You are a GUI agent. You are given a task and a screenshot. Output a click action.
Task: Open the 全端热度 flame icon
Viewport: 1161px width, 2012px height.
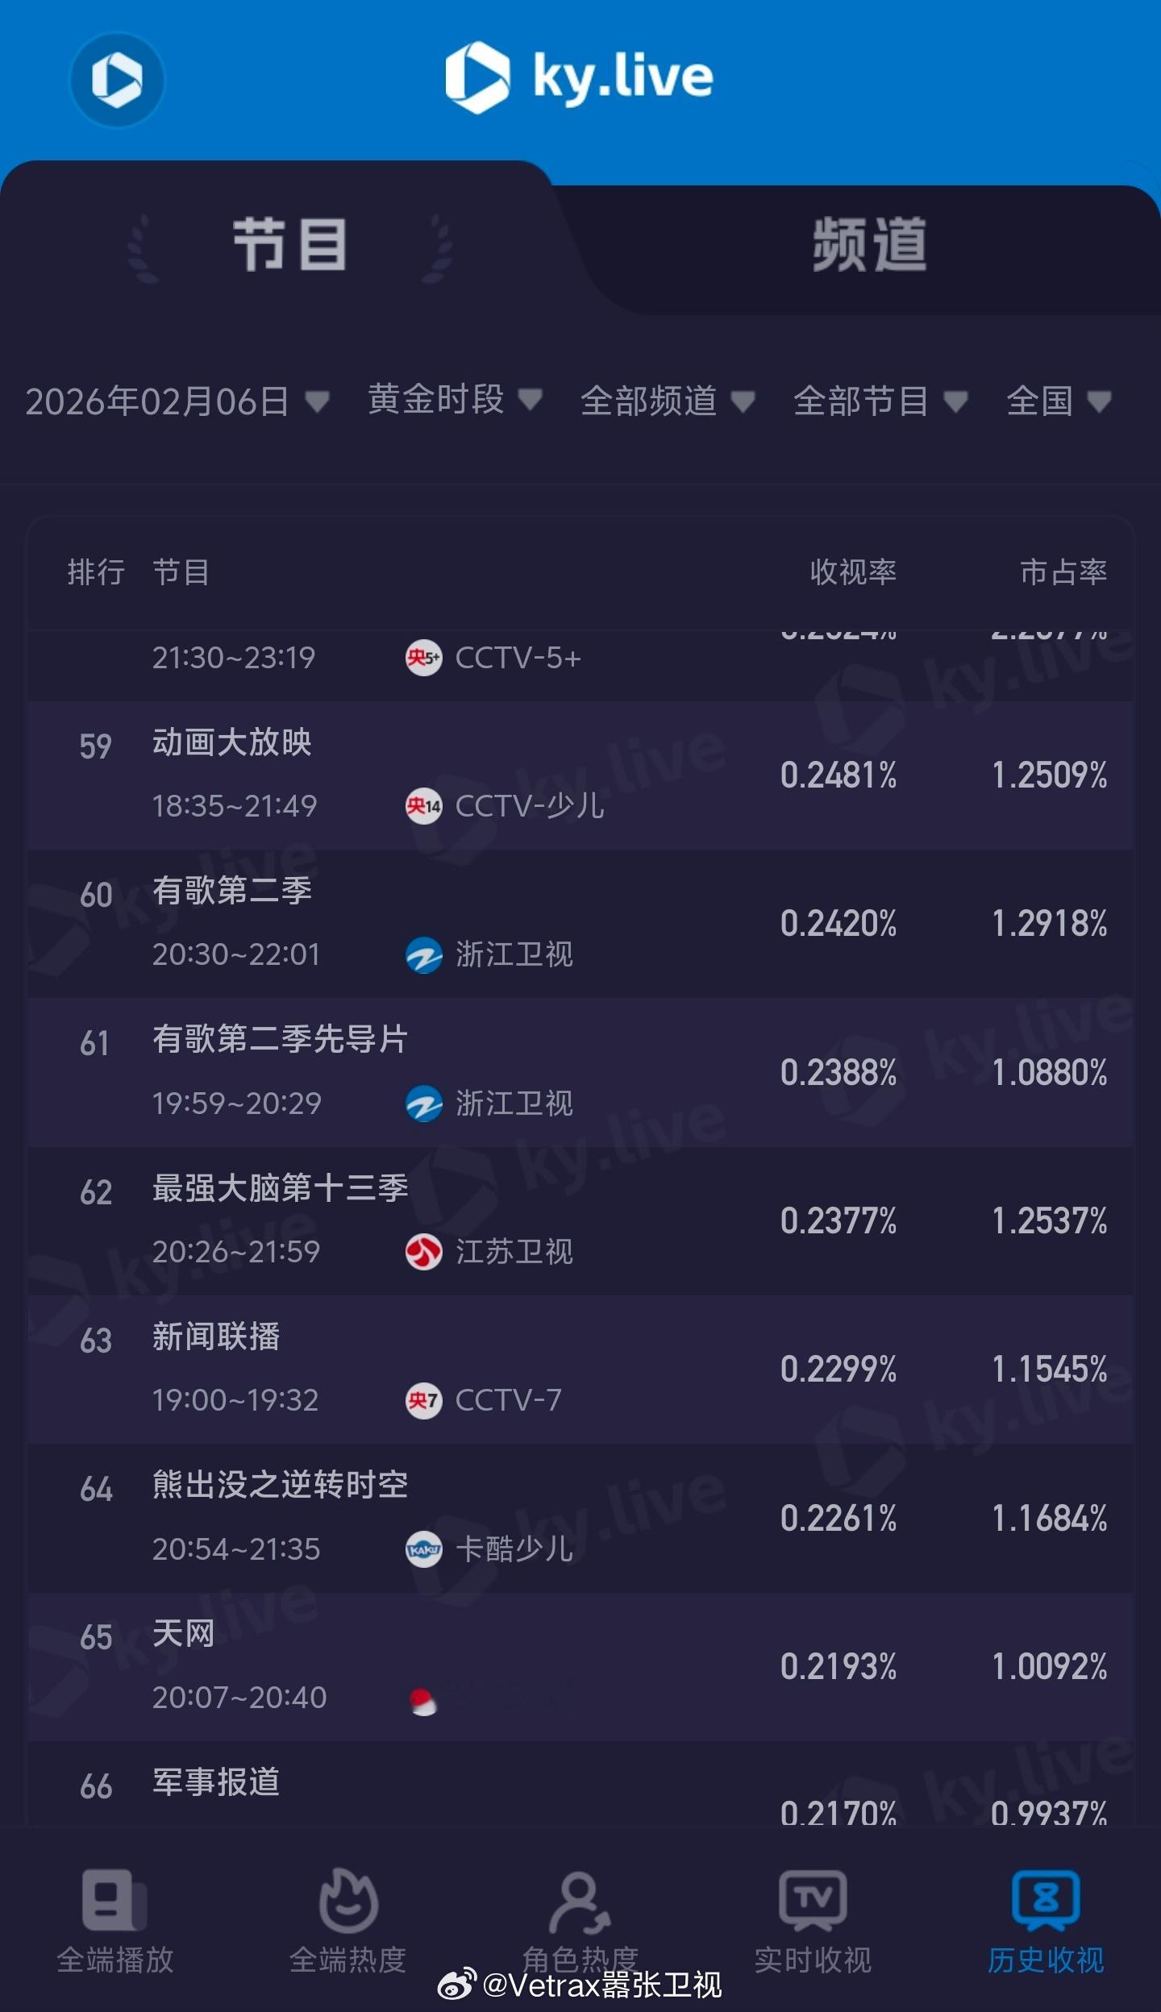click(347, 1901)
